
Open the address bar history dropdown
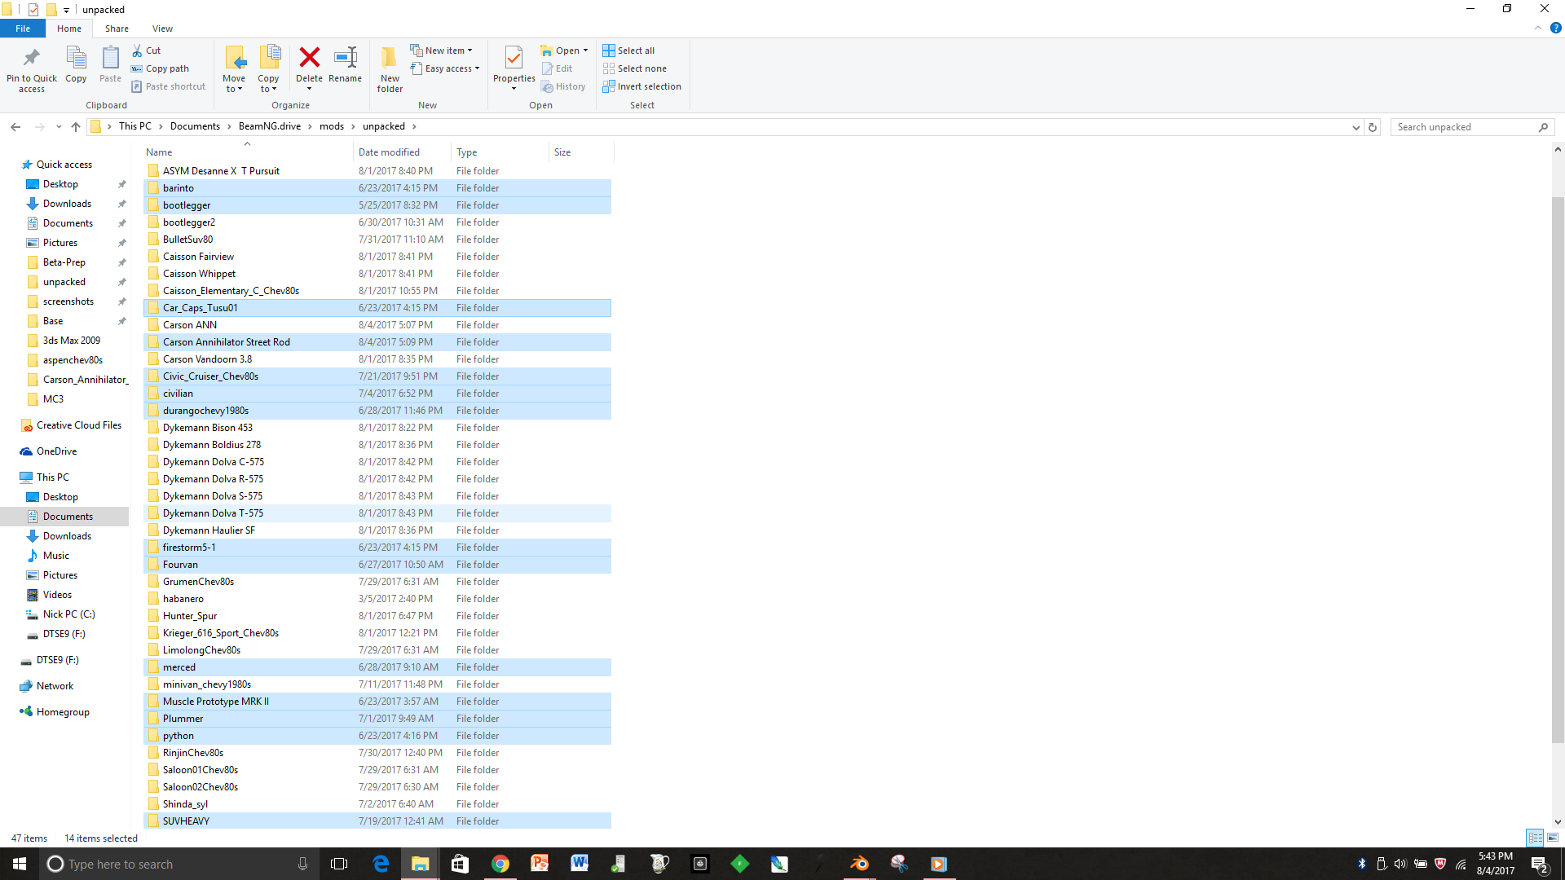coord(1356,127)
